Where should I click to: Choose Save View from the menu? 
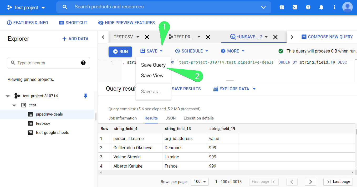[153, 76]
